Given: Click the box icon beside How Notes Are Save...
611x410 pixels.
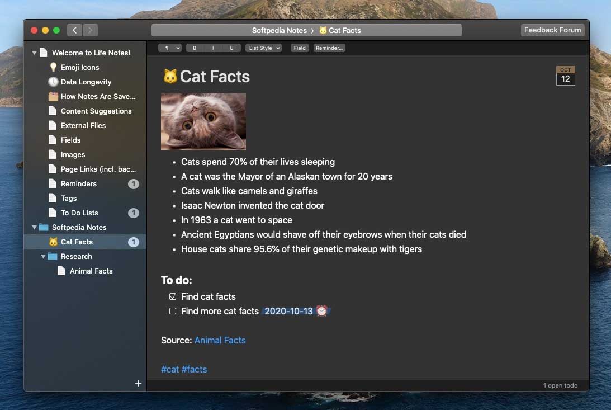Looking at the screenshot, I should point(53,96).
